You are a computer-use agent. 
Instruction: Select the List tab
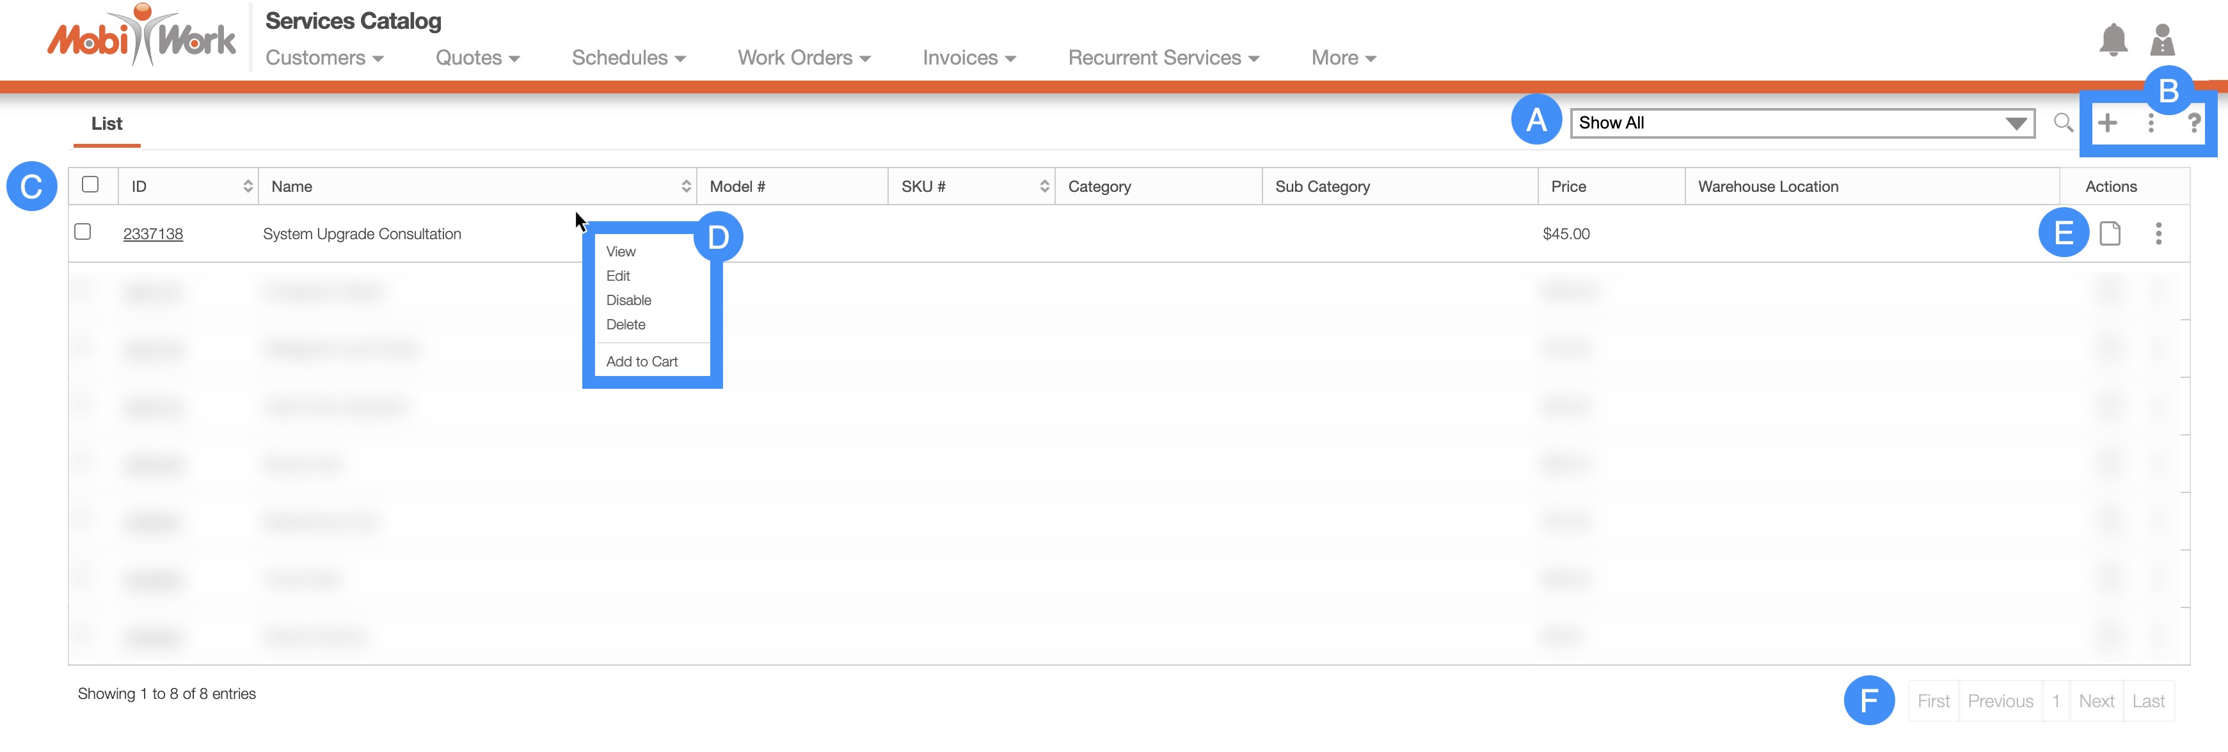(x=106, y=123)
